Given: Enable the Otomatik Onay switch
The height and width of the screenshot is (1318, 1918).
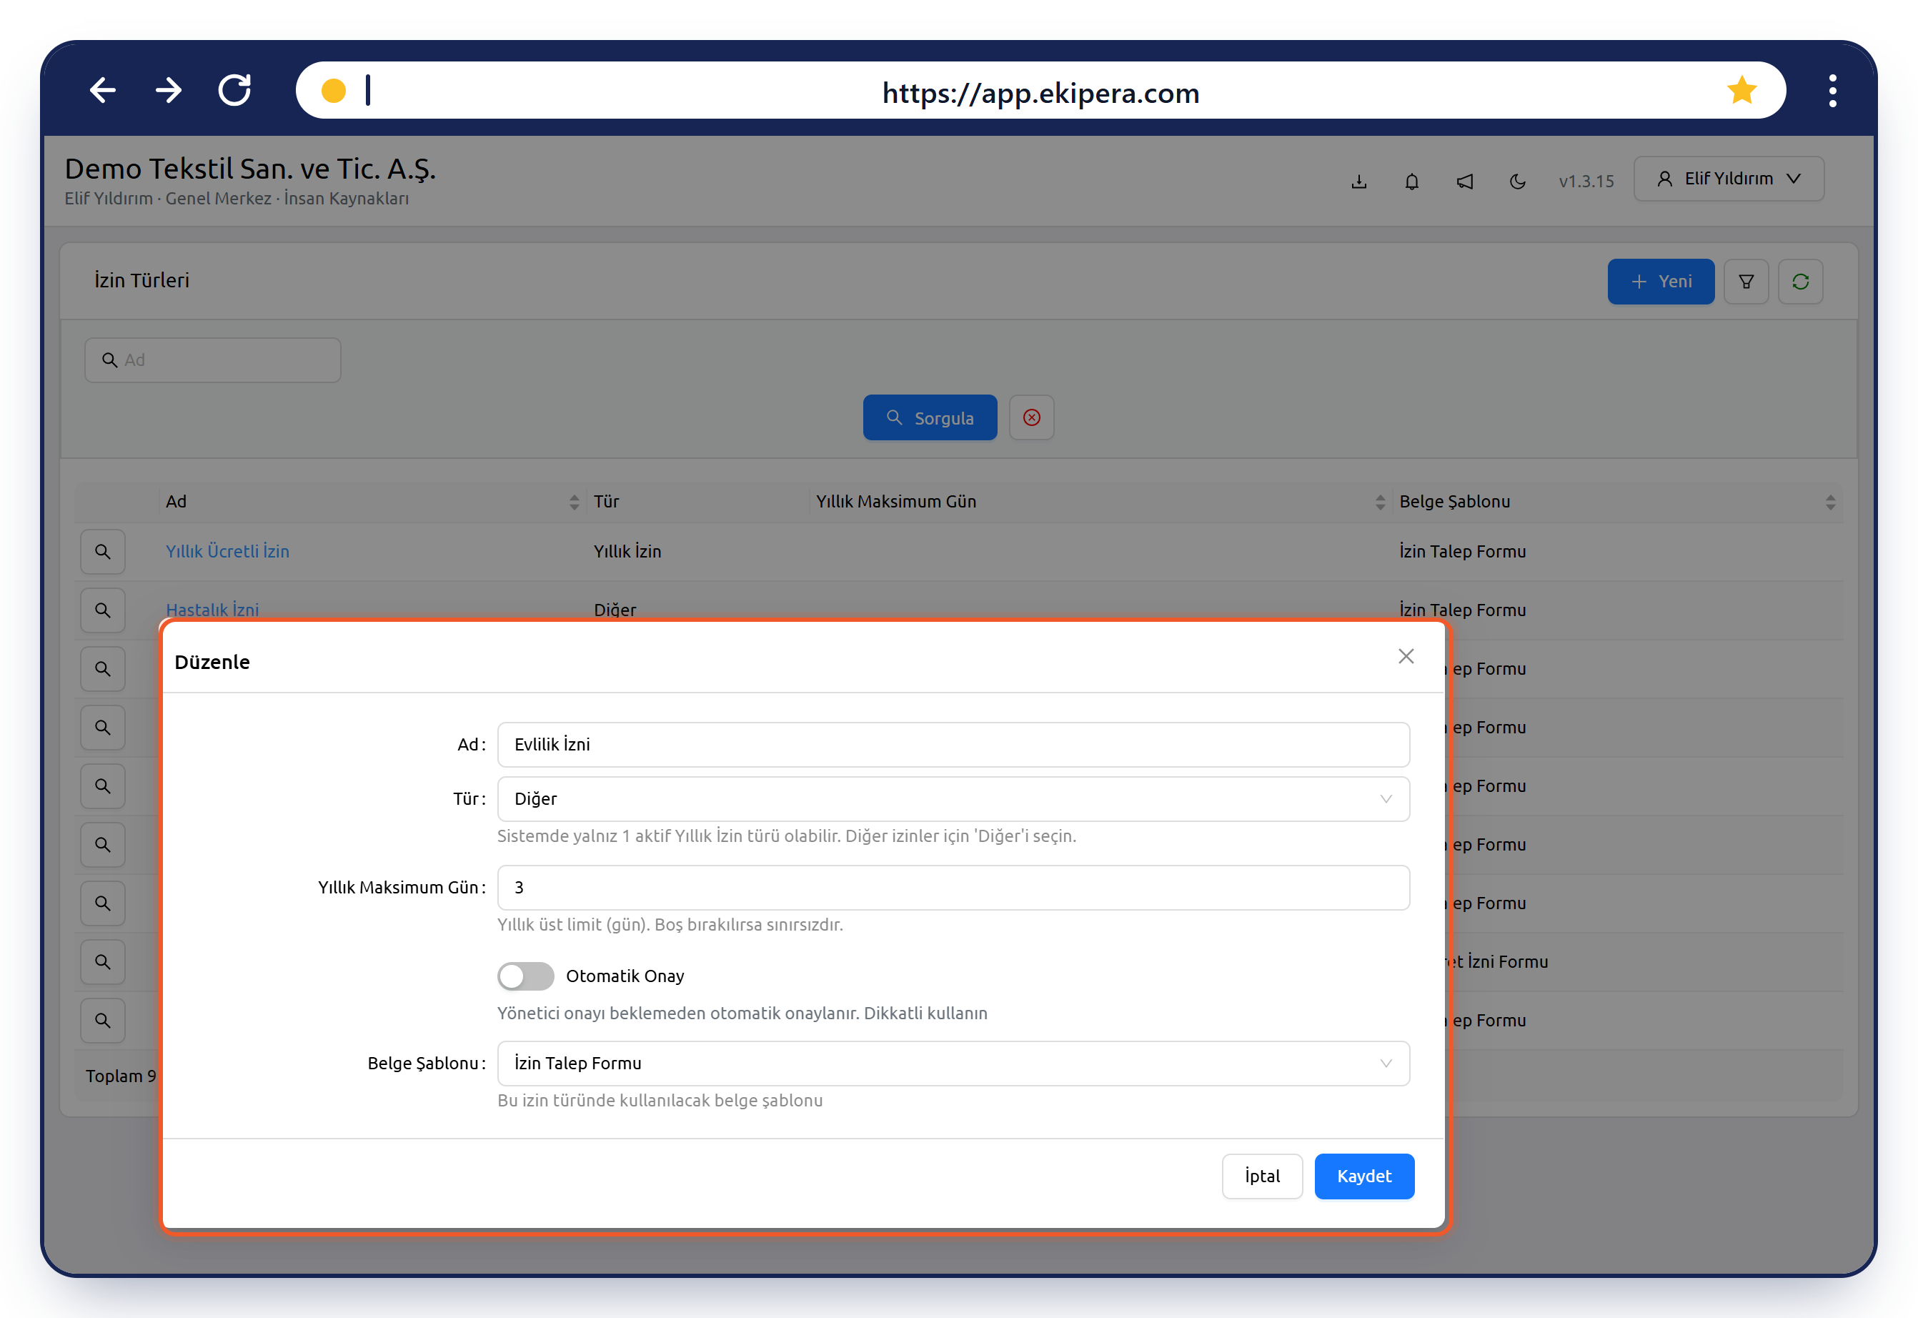Looking at the screenshot, I should pos(525,976).
